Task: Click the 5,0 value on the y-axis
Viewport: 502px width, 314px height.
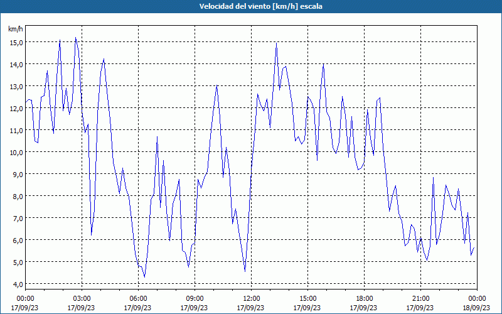Action: click(18, 262)
